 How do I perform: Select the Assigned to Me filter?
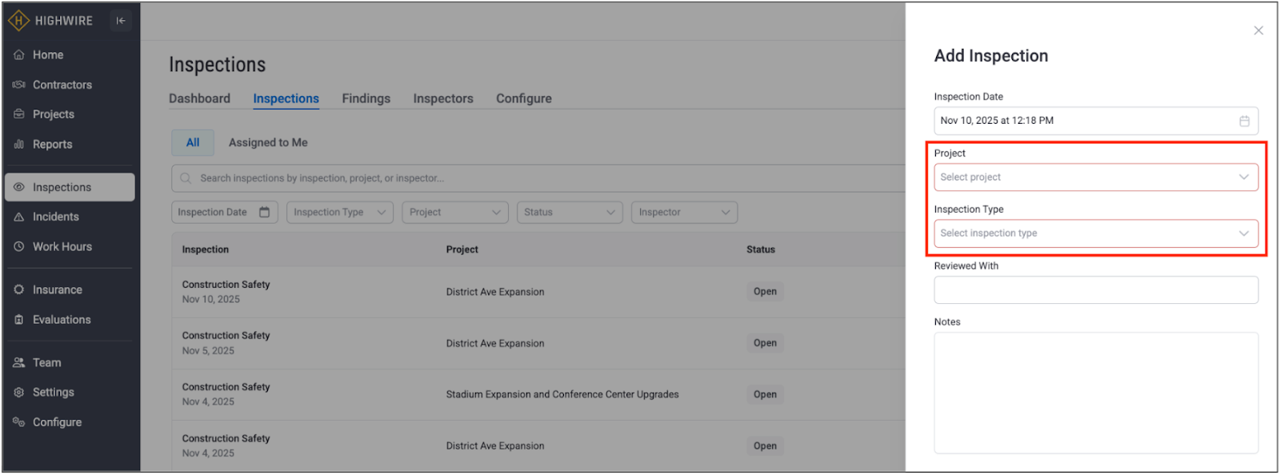(x=268, y=143)
